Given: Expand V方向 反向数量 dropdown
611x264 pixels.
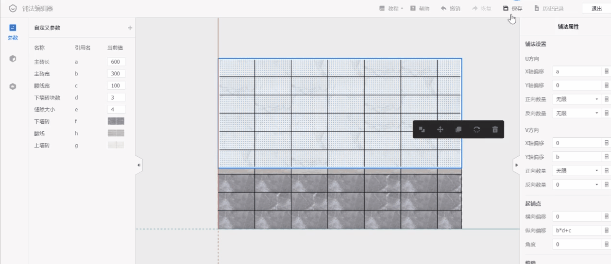Looking at the screenshot, I should (576, 185).
